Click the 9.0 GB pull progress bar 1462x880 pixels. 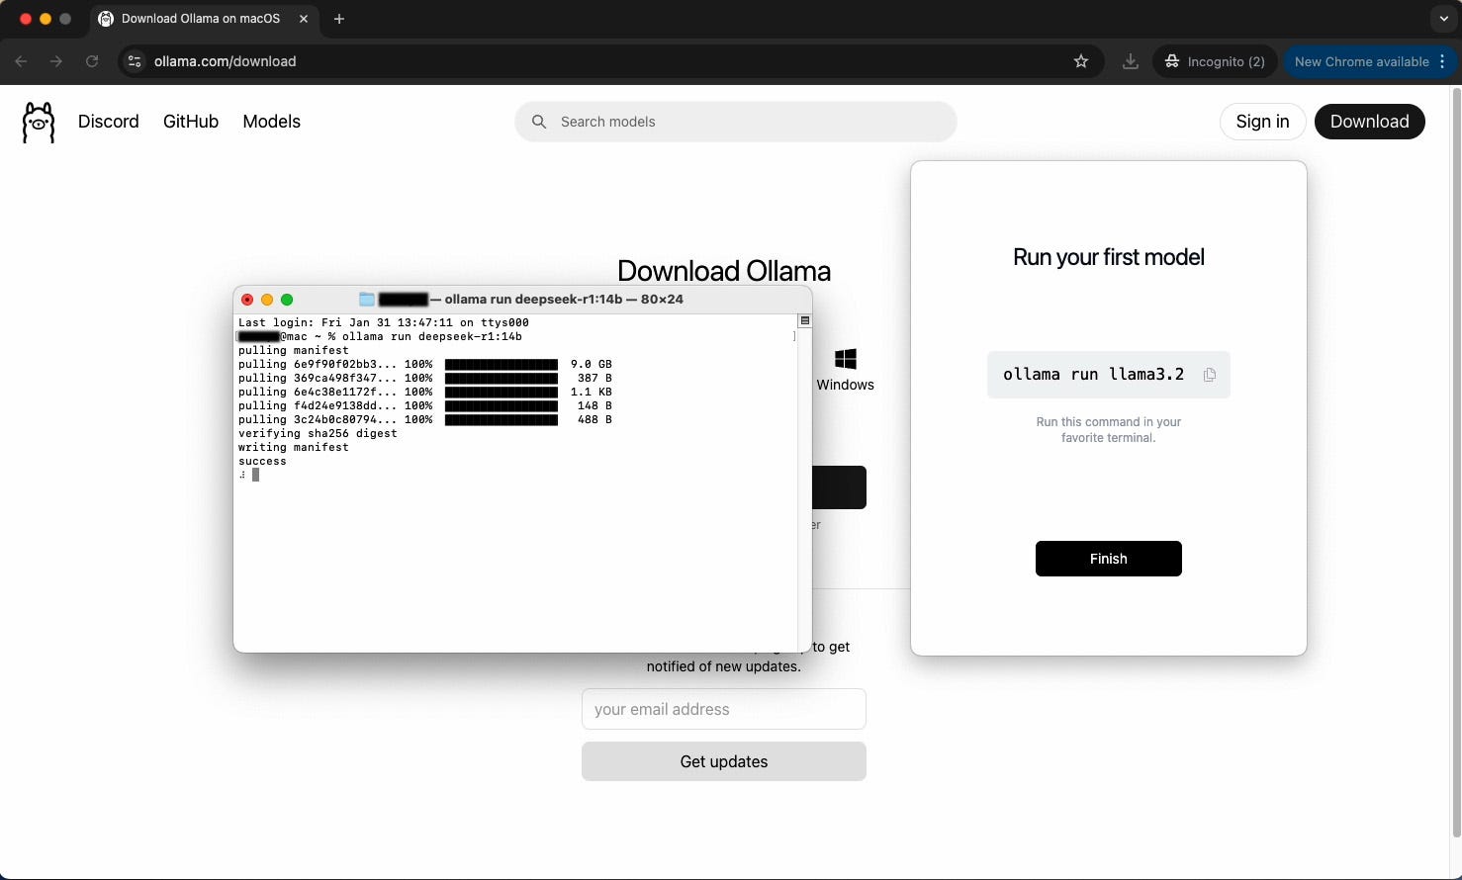point(502,364)
